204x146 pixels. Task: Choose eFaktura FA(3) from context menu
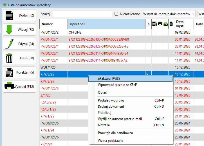point(110,79)
